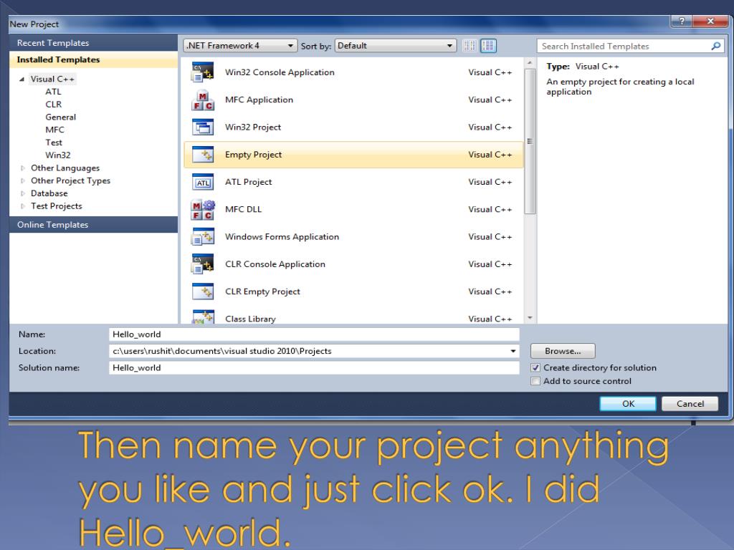Select MFC under Visual C++
The image size is (734, 550).
coord(54,130)
